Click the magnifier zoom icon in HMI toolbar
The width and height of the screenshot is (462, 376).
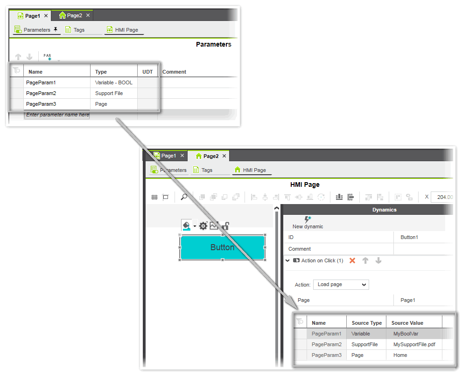184,197
